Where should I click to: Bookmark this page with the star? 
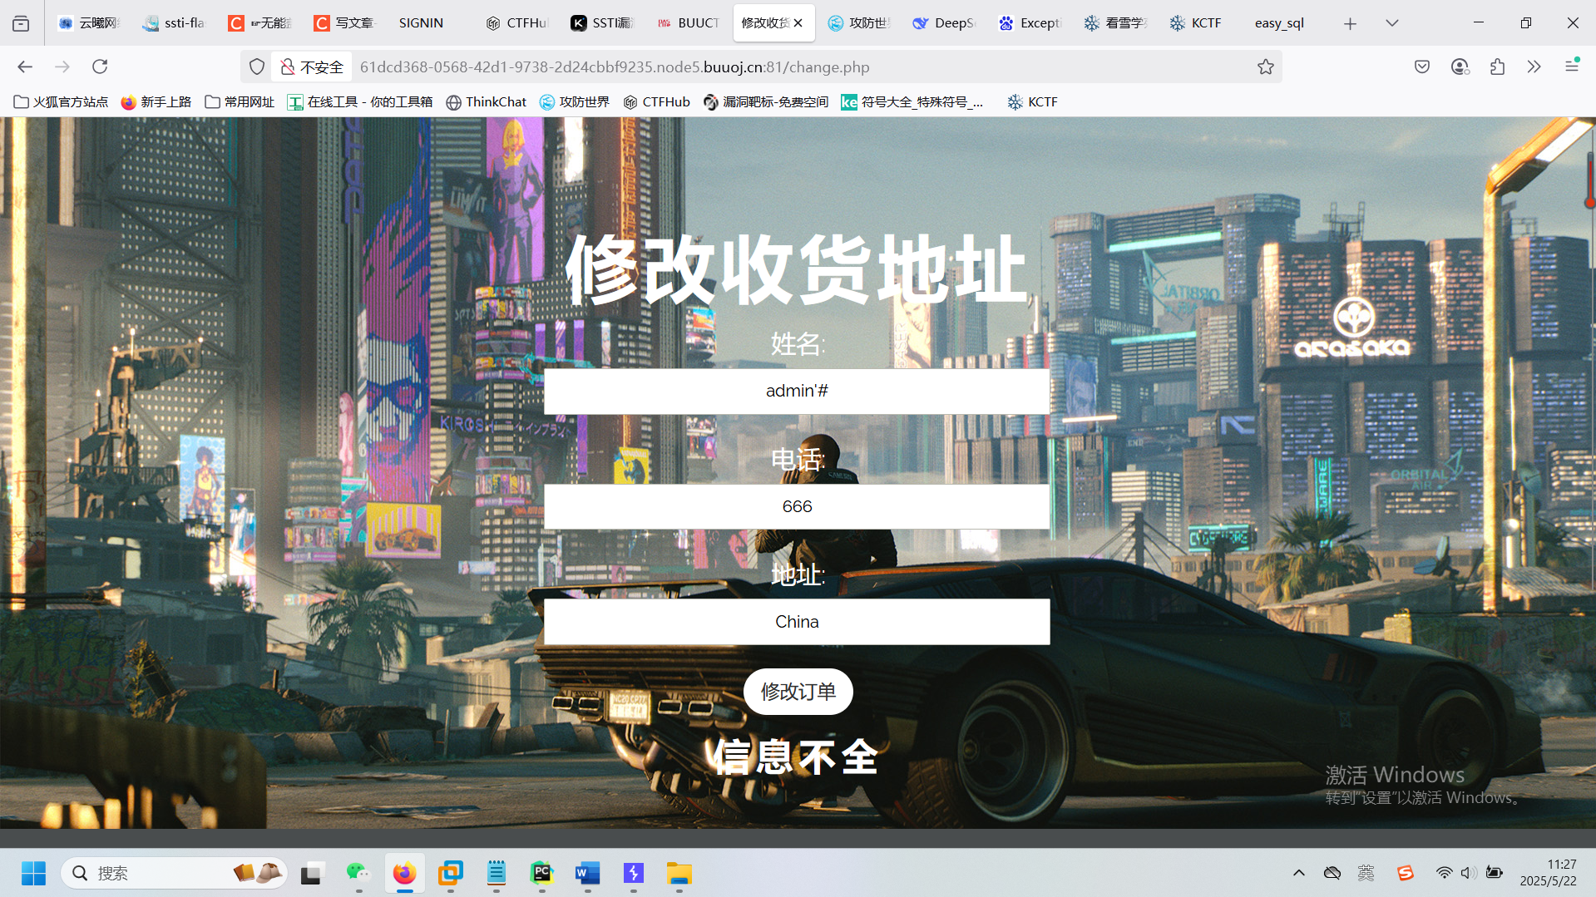click(1265, 67)
